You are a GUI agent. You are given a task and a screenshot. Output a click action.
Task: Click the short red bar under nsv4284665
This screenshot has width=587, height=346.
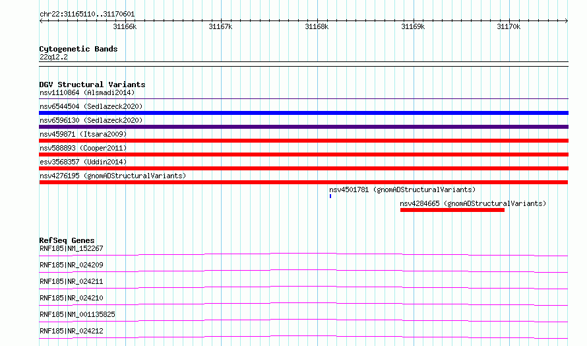pyautogui.click(x=452, y=210)
